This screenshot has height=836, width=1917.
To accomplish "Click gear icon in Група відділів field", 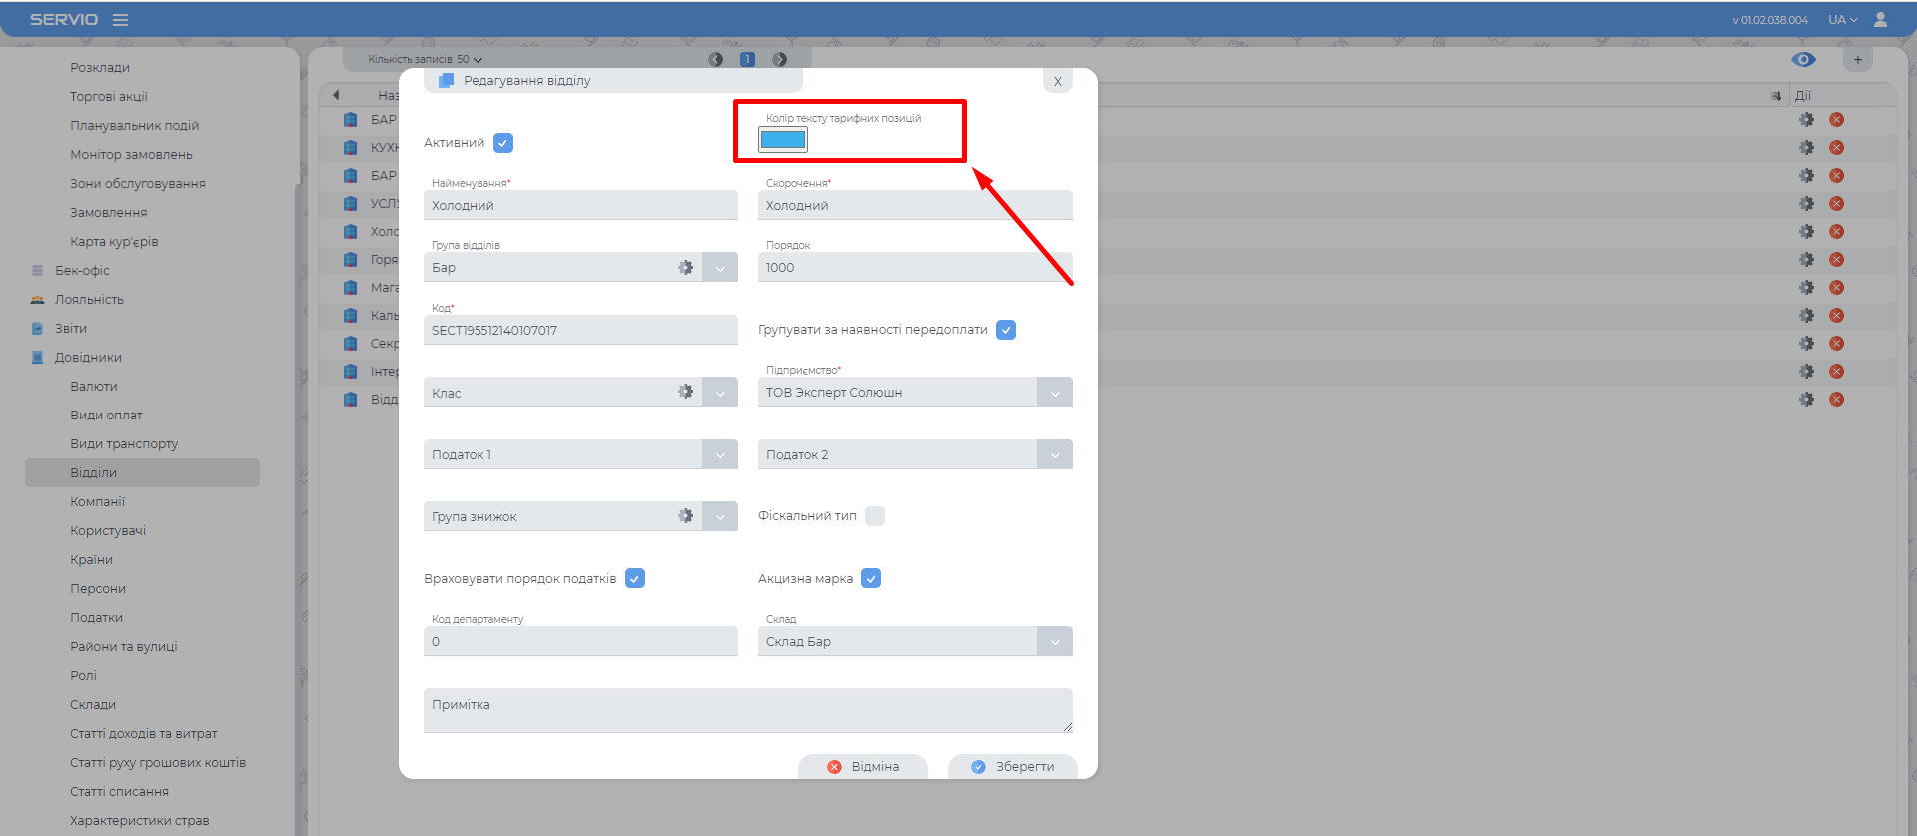I will pyautogui.click(x=685, y=268).
